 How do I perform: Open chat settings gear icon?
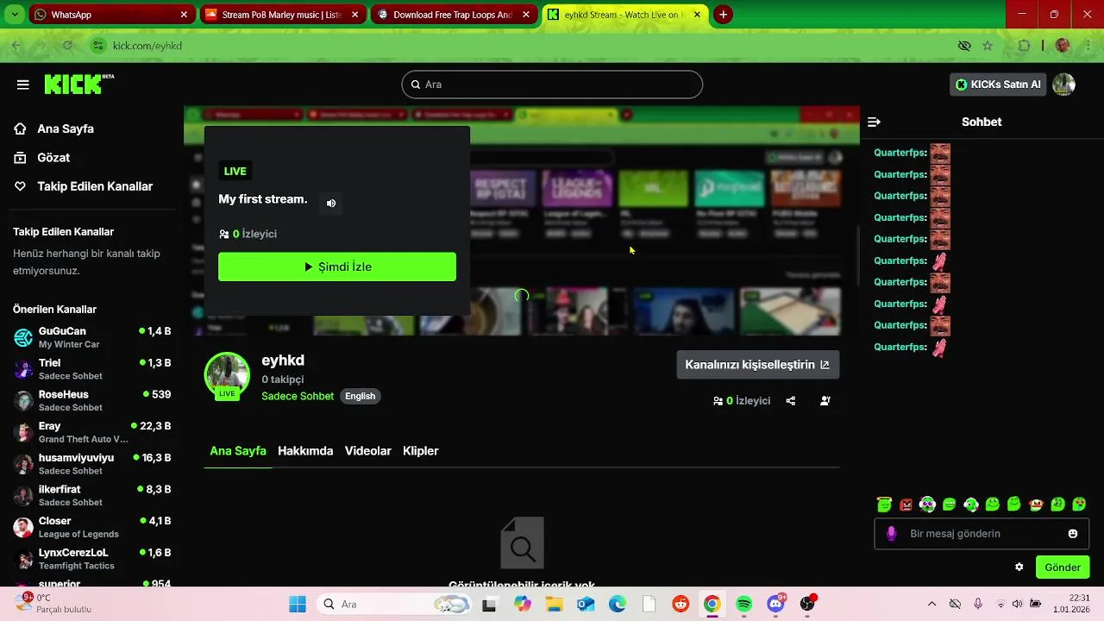coord(1019,568)
